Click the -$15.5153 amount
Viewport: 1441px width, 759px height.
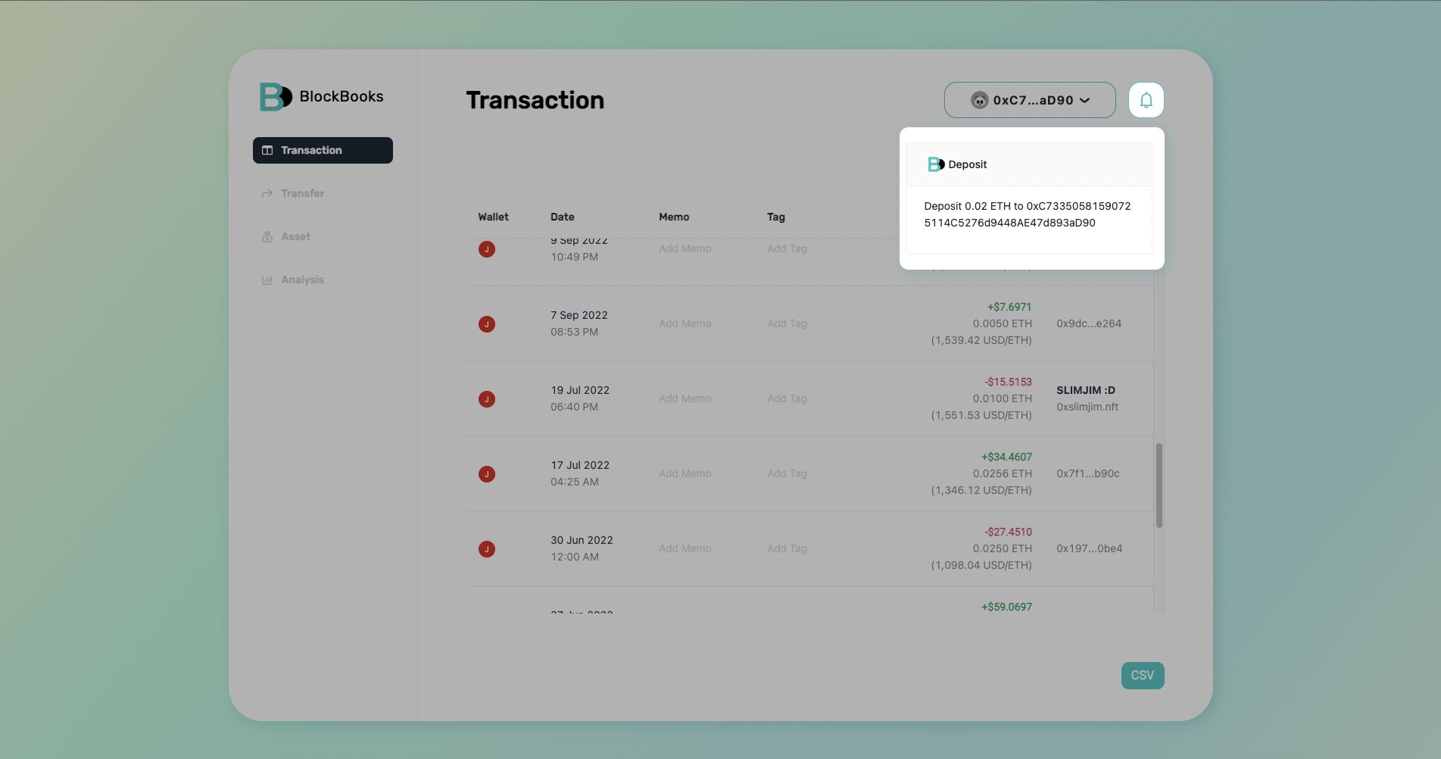(1008, 382)
